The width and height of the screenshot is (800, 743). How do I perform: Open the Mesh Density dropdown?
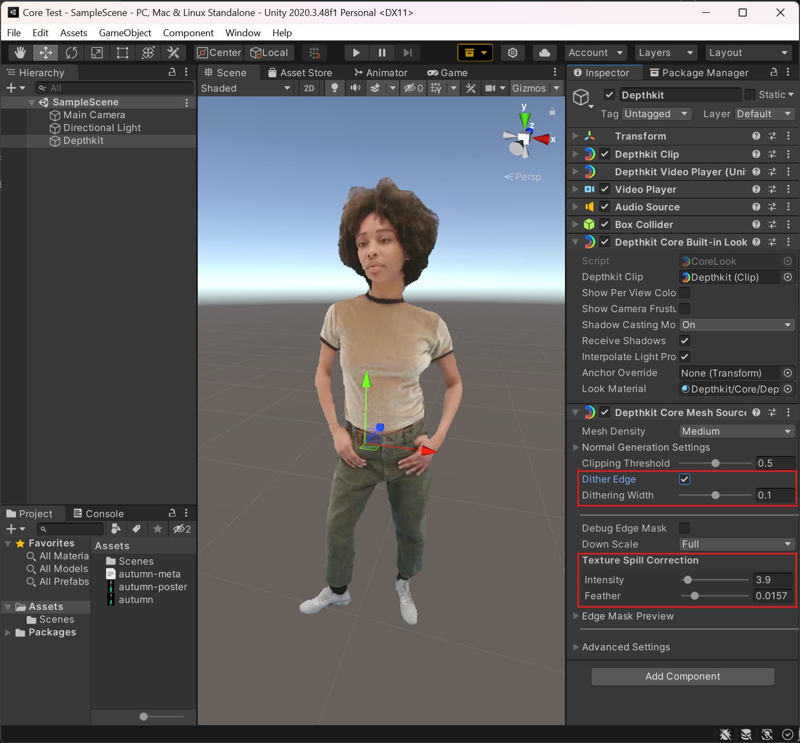pyautogui.click(x=736, y=431)
